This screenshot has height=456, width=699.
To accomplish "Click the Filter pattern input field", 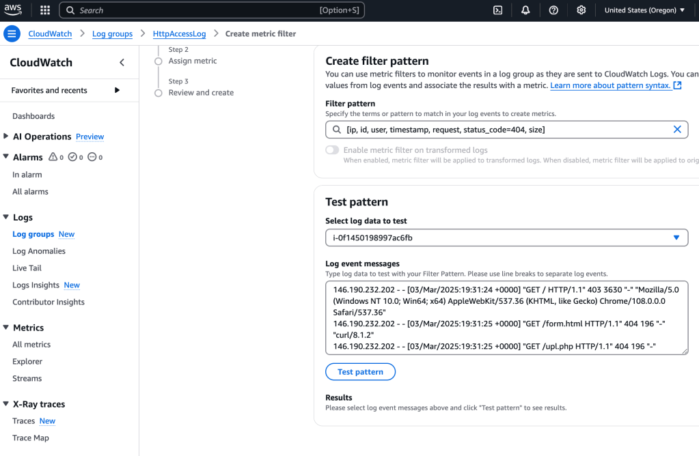I will [x=502, y=130].
